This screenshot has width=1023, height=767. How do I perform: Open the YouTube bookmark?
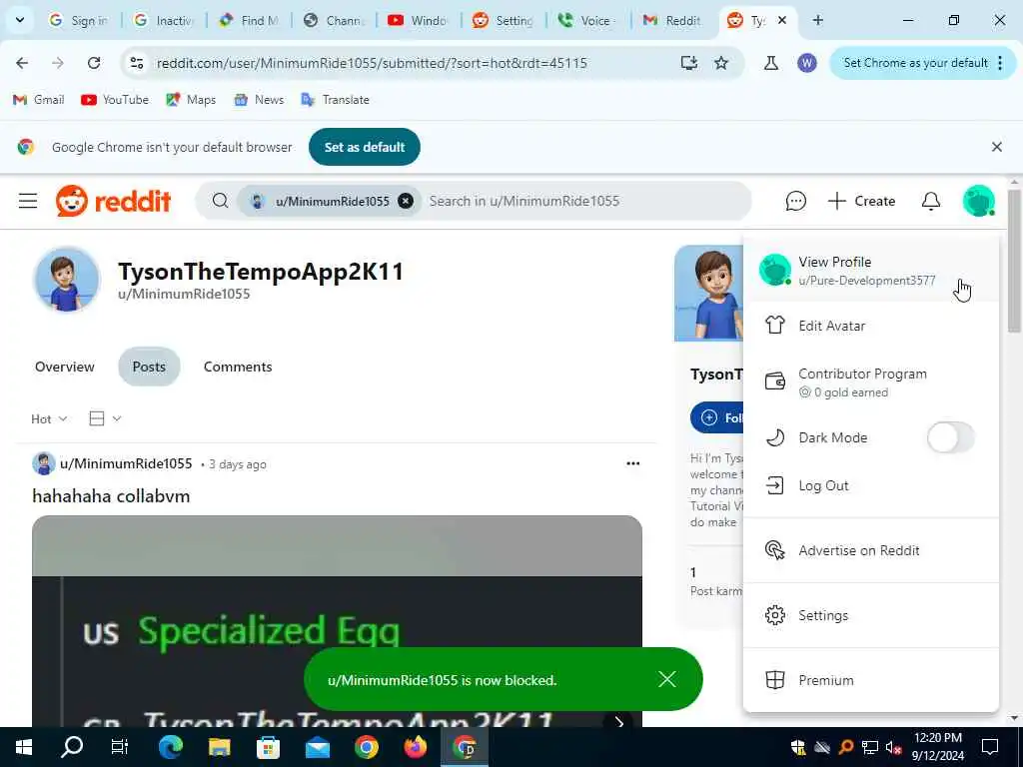point(115,100)
